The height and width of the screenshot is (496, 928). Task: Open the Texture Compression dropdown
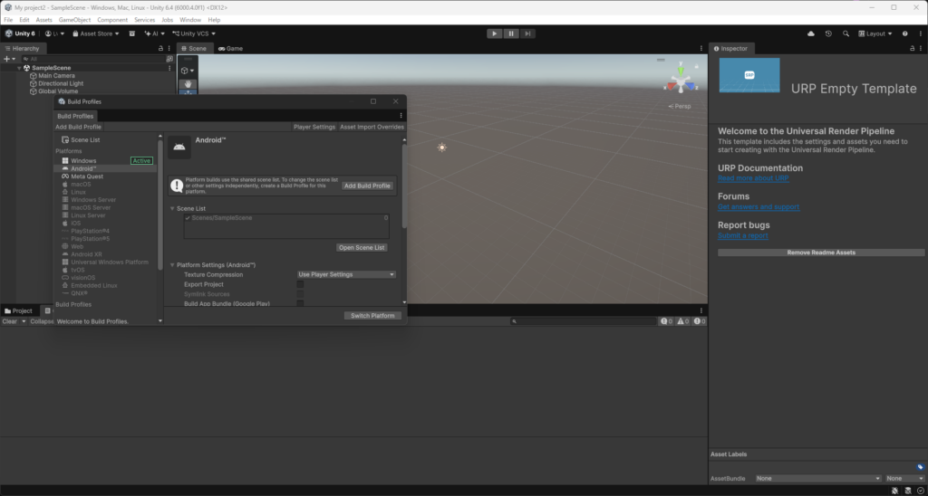pyautogui.click(x=346, y=274)
